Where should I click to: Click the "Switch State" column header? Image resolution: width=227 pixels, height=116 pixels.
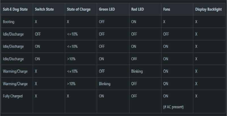pyautogui.click(x=44, y=9)
